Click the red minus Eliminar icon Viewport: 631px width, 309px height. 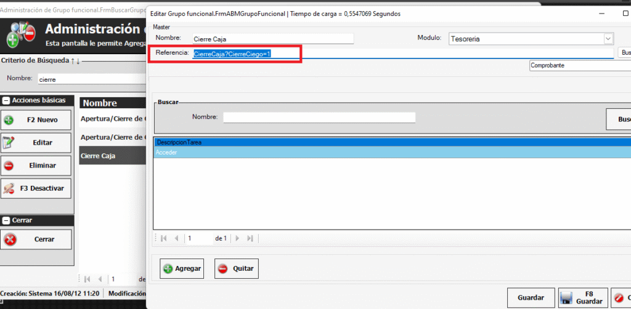pos(9,166)
